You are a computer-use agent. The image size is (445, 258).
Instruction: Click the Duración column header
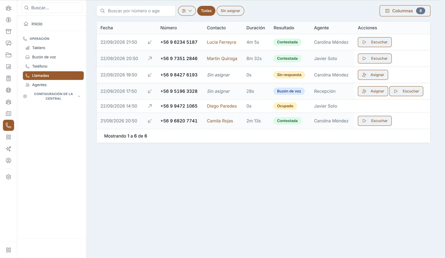(256, 28)
